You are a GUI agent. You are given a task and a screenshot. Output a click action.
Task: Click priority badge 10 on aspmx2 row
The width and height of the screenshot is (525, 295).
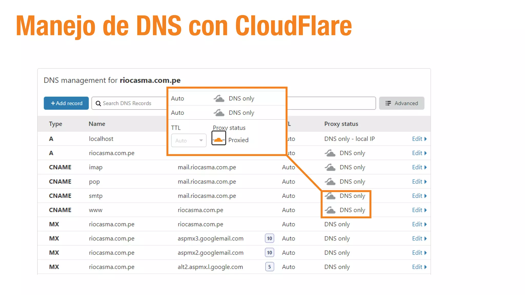[269, 253]
